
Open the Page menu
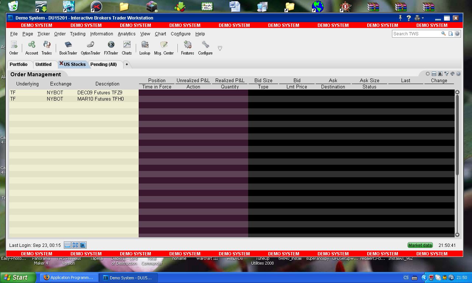[x=28, y=34]
